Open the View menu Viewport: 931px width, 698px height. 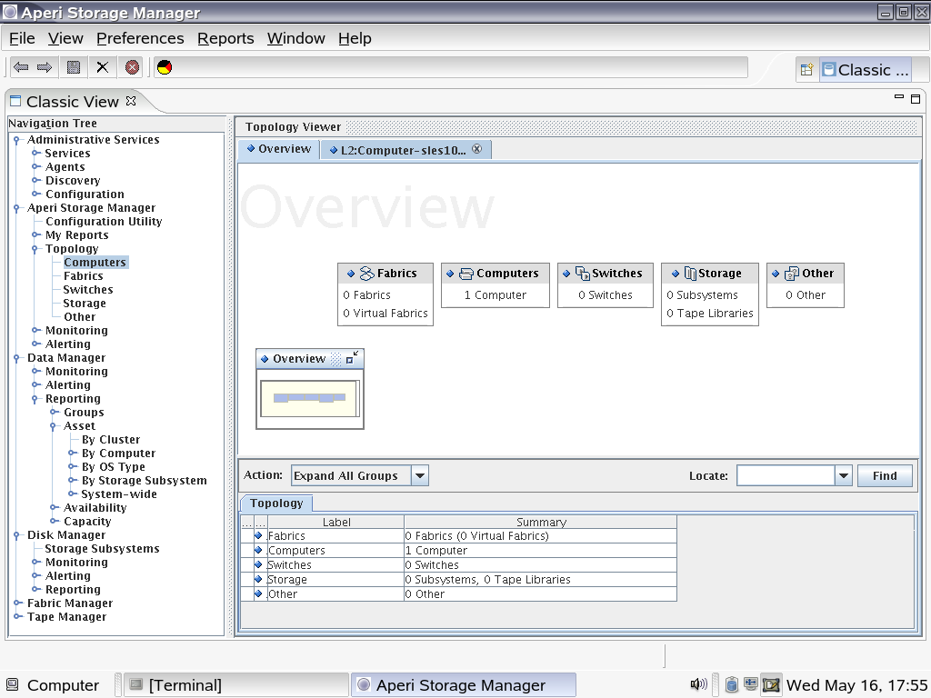65,38
